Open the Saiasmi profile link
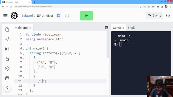This screenshot has height=97, width=173. pyautogui.click(x=27, y=16)
